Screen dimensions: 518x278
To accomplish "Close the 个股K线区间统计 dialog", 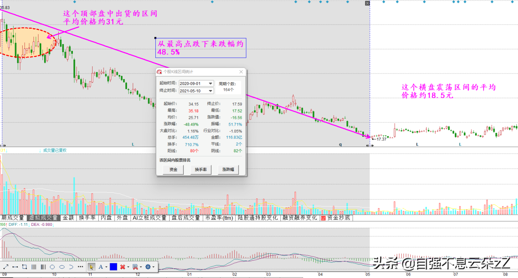I will (241, 72).
